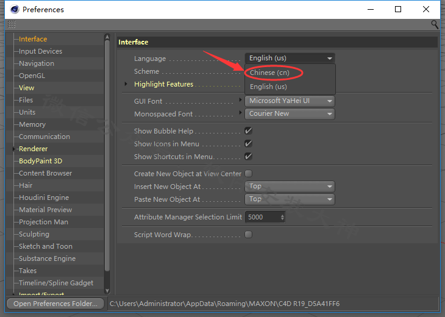
Task: Select Projection Man category
Action: pos(43,222)
